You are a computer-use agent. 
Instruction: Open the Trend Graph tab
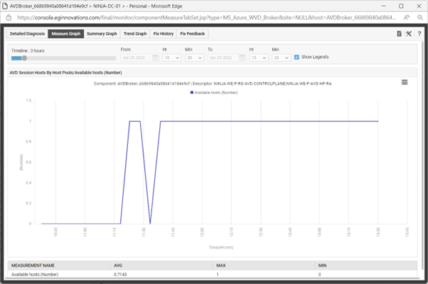[135, 33]
